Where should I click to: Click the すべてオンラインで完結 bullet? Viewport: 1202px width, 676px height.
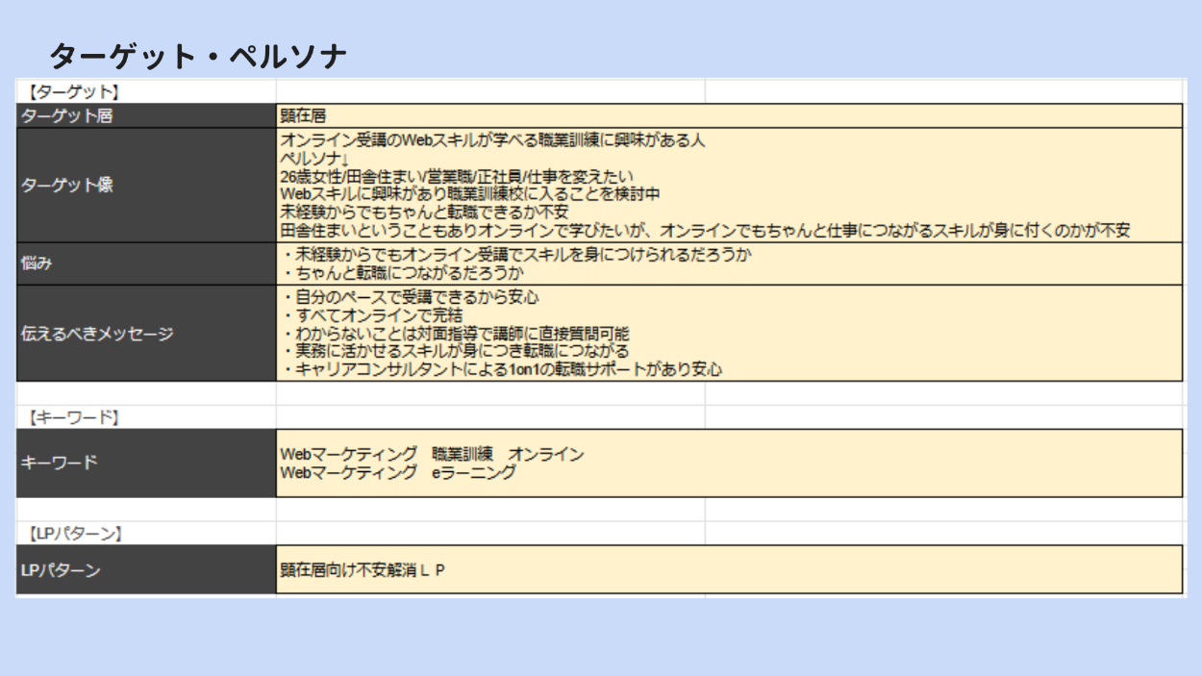pos(374,315)
